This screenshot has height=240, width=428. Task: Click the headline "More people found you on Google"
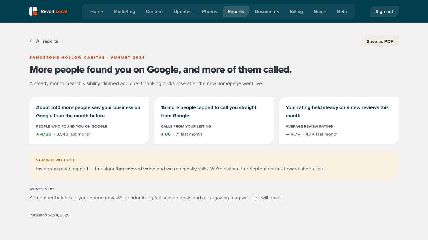[x=160, y=70]
